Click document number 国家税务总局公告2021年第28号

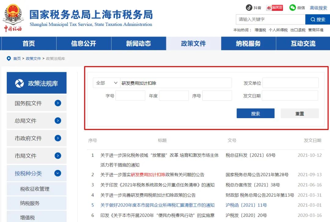pyautogui.click(x=257, y=174)
